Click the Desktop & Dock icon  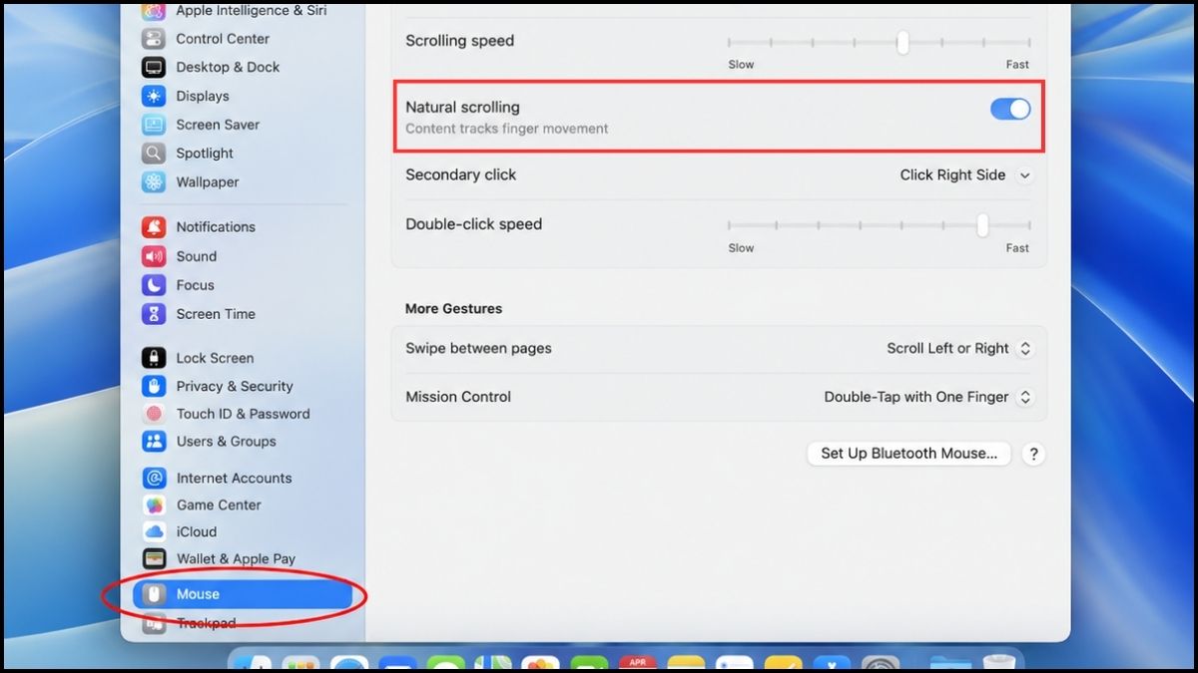(154, 68)
